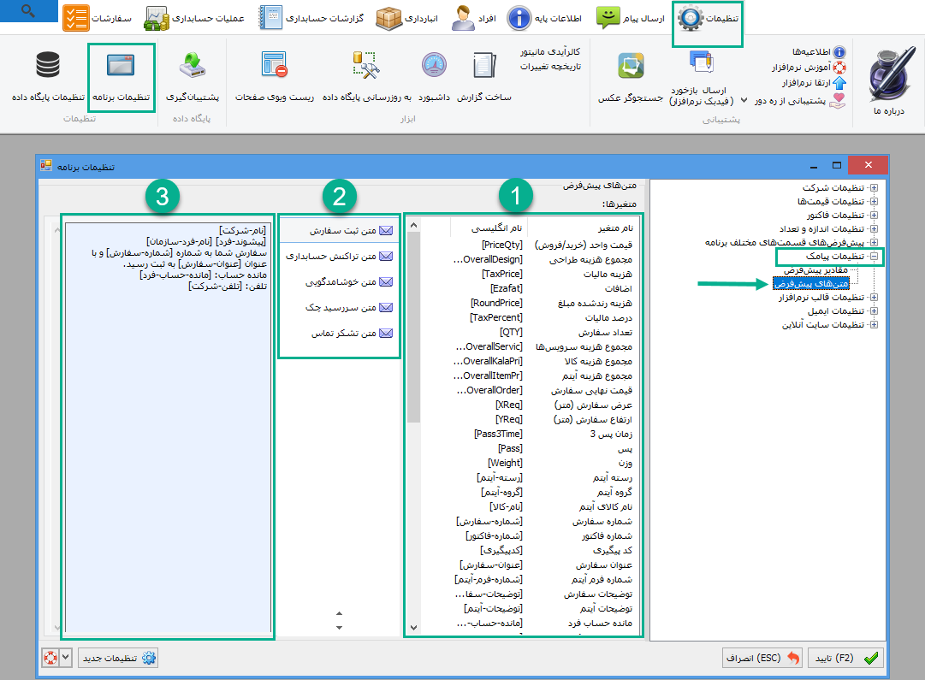
Task: Expand تنظیمات سایت آنلاین node
Action: pos(874,324)
